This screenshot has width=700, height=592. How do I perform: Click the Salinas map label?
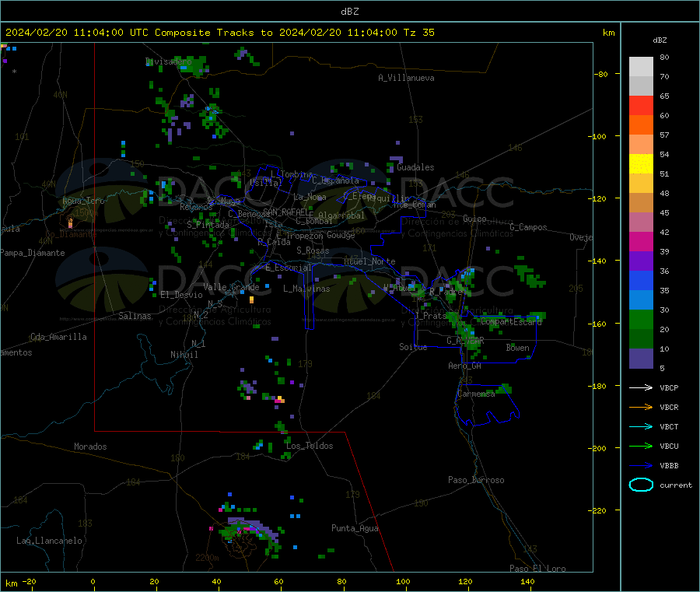click(135, 316)
